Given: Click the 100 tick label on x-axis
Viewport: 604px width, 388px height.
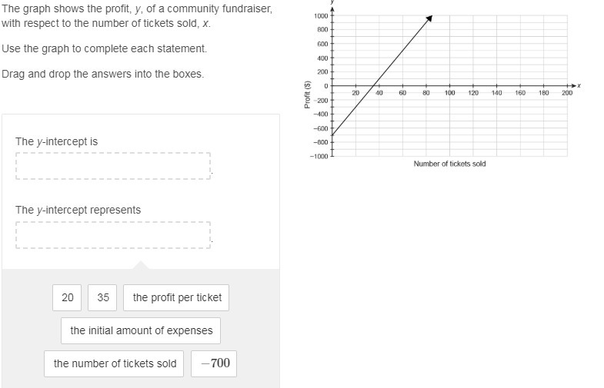Looking at the screenshot, I should coord(449,93).
